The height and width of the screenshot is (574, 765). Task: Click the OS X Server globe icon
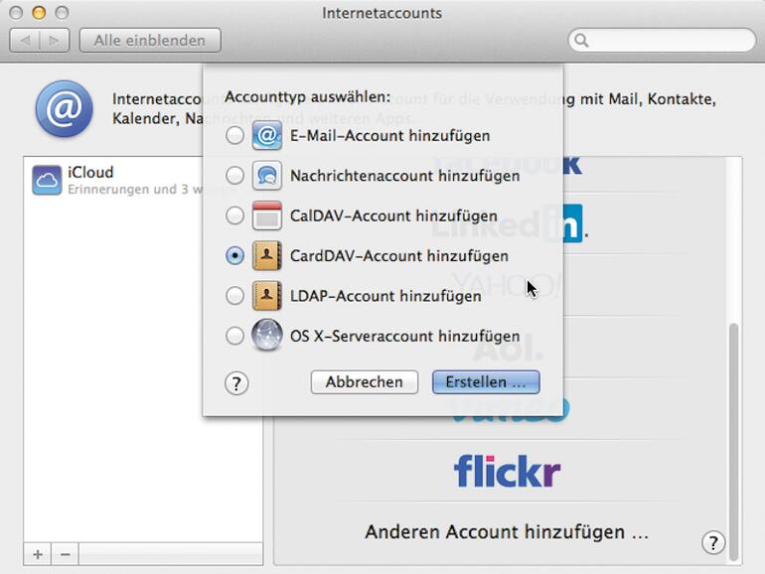pos(267,336)
